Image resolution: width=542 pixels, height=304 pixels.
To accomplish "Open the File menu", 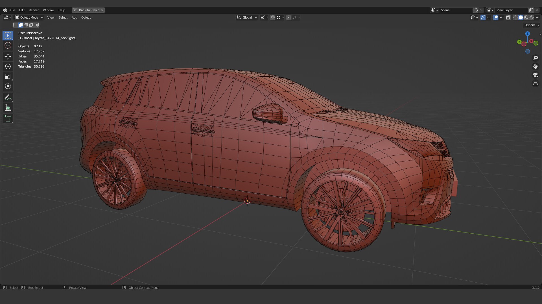I will tap(12, 10).
